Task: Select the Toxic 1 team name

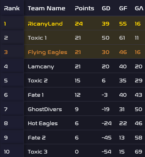Action: click(x=37, y=38)
